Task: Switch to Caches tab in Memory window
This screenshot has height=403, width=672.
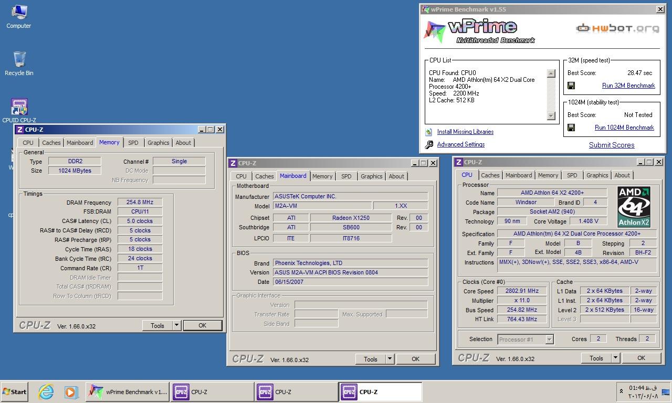Action: click(x=51, y=143)
